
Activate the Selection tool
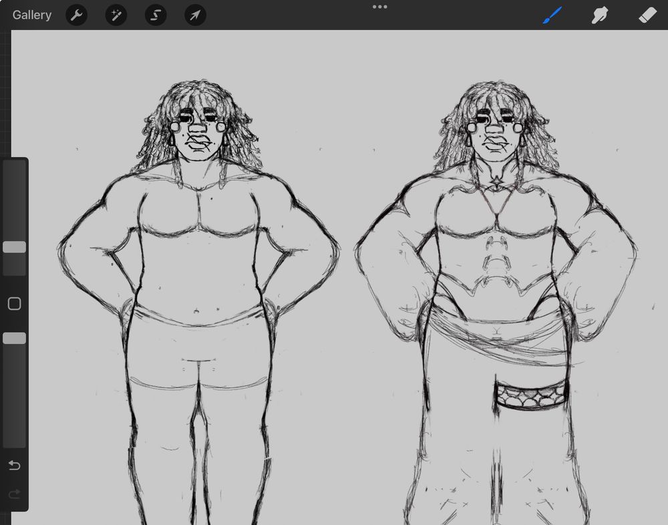click(x=155, y=15)
